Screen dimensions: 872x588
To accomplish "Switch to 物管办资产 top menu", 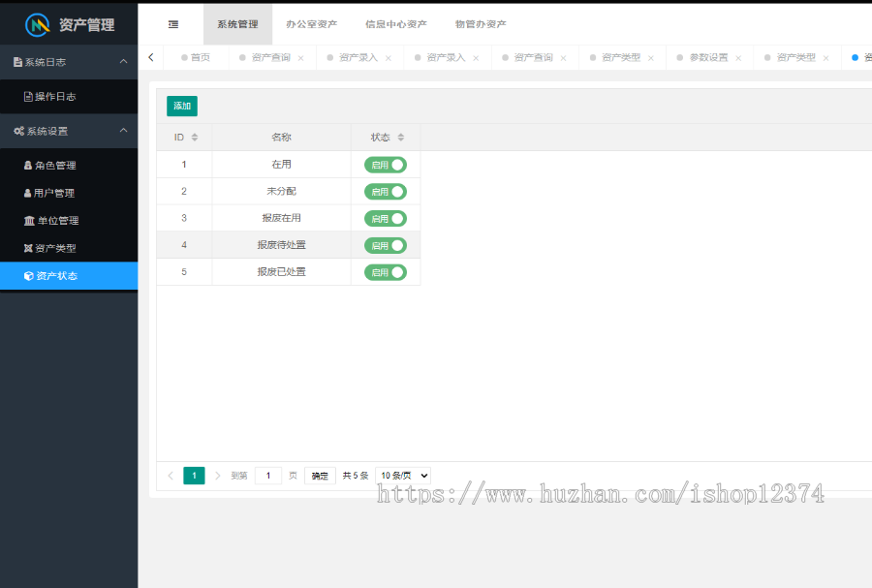I will [481, 24].
